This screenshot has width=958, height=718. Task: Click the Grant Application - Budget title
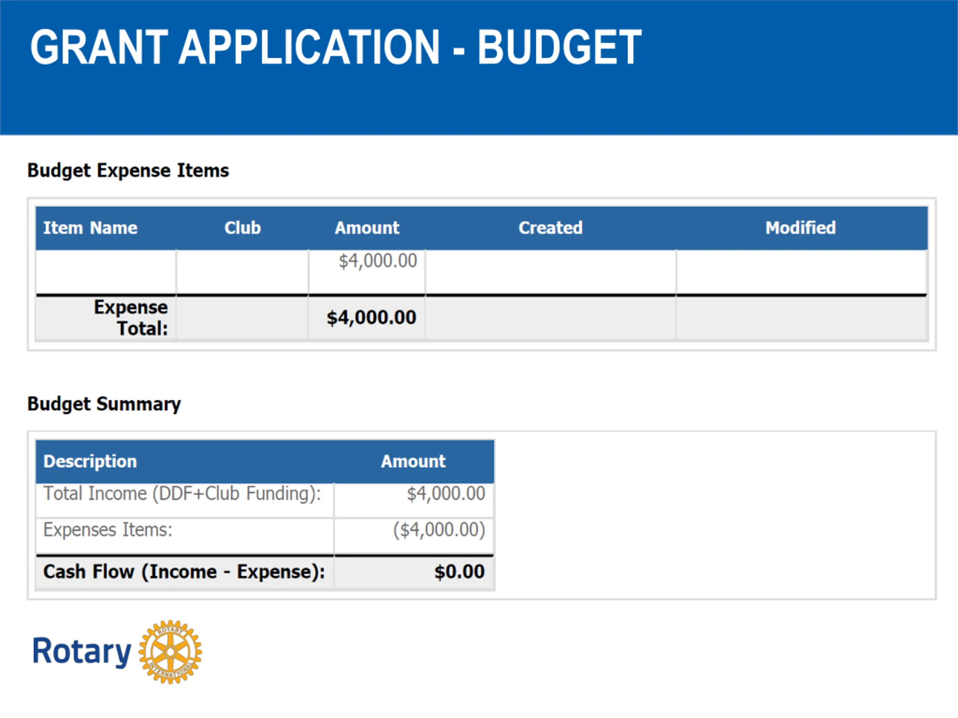click(x=336, y=47)
